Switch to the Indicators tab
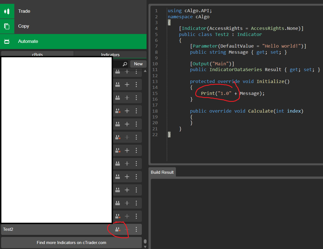The image size is (323, 249). tap(110, 55)
